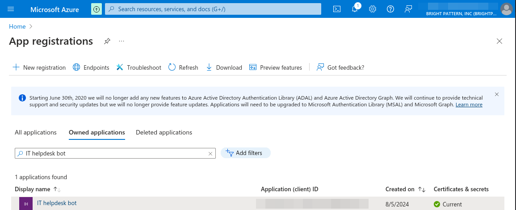Open Cloud Shell from top bar
Screen dimensions: 516x210
337,9
